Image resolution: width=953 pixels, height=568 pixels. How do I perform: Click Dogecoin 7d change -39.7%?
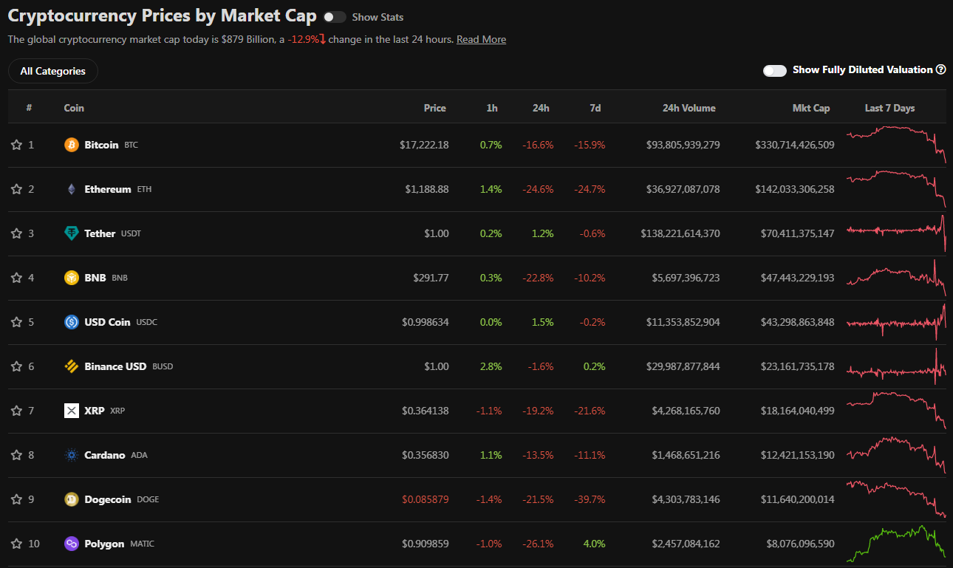point(590,499)
